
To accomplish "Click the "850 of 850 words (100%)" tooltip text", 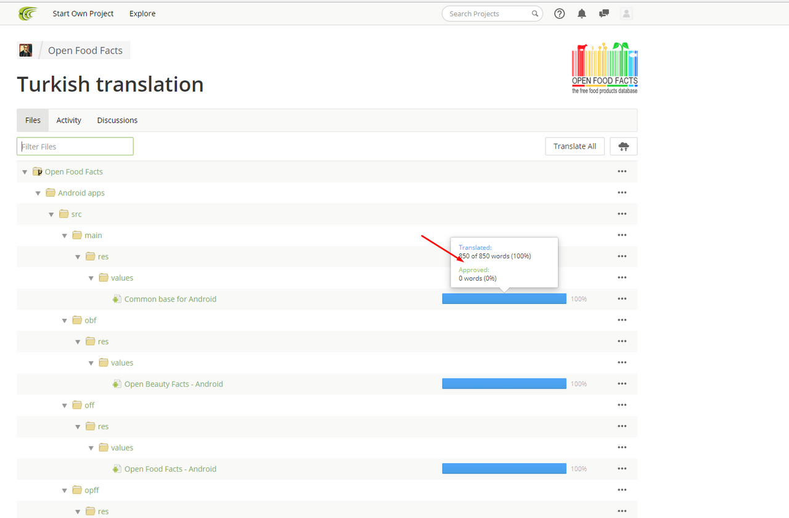I will point(495,256).
